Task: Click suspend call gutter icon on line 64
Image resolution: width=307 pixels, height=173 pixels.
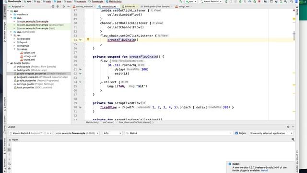Action: coord(80,82)
